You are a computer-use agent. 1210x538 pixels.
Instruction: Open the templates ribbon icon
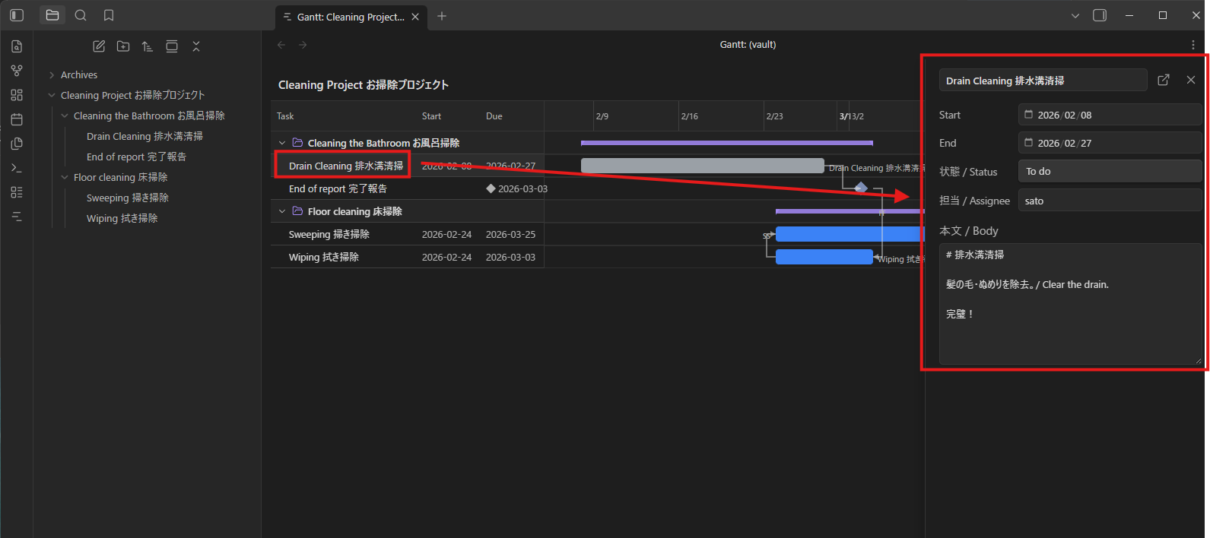coord(17,144)
